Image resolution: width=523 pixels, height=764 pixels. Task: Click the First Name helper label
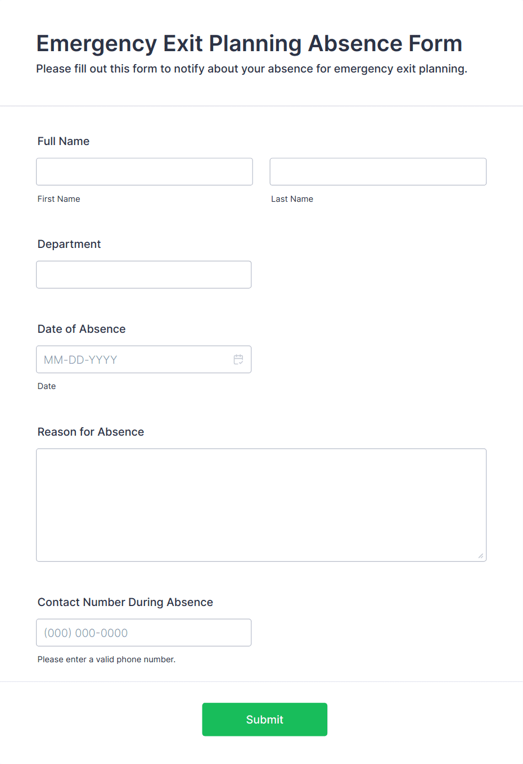(58, 198)
